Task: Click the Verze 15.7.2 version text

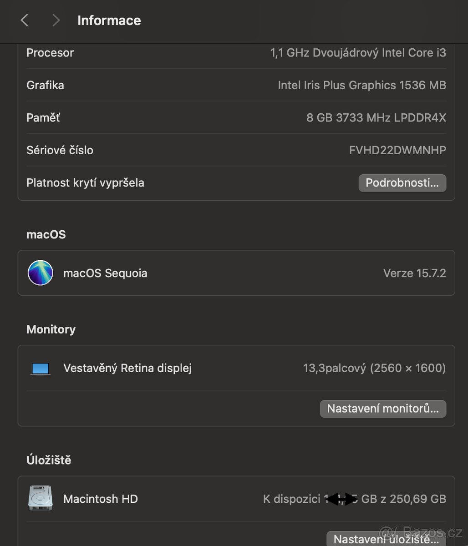Action: [x=414, y=273]
